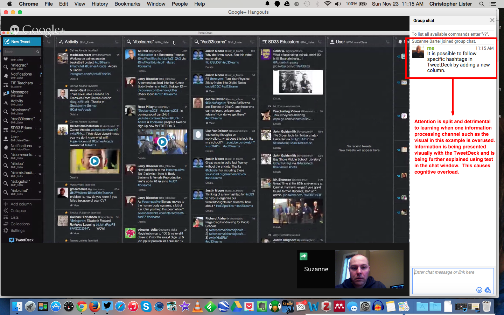Jump to TIE Teachers list in sidebar

(x=22, y=84)
